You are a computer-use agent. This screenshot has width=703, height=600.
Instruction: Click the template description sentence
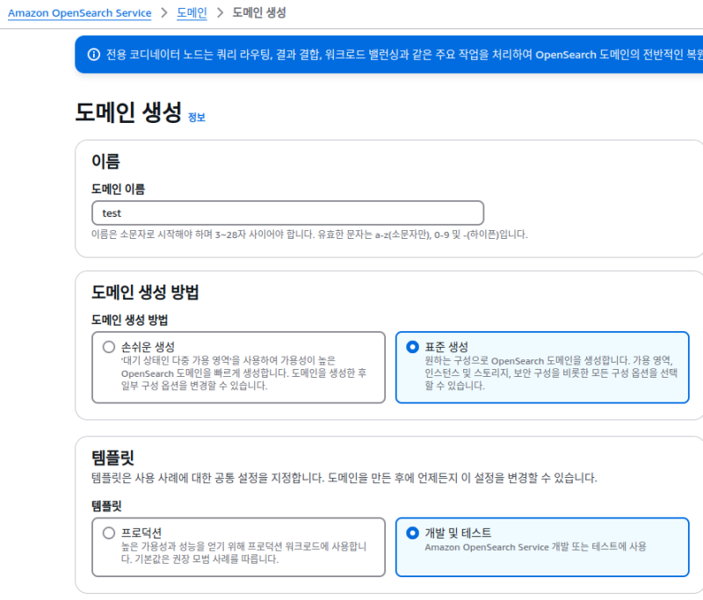coord(344,478)
